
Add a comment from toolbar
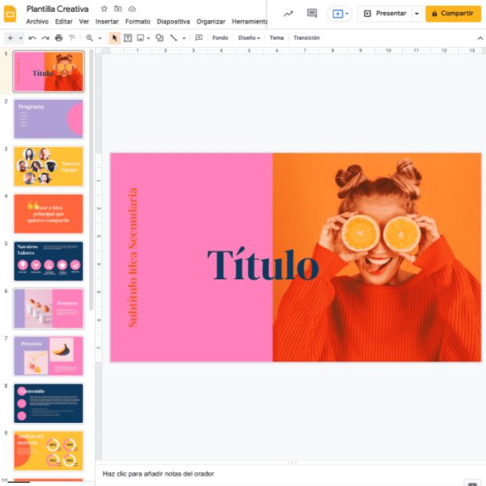(x=199, y=38)
